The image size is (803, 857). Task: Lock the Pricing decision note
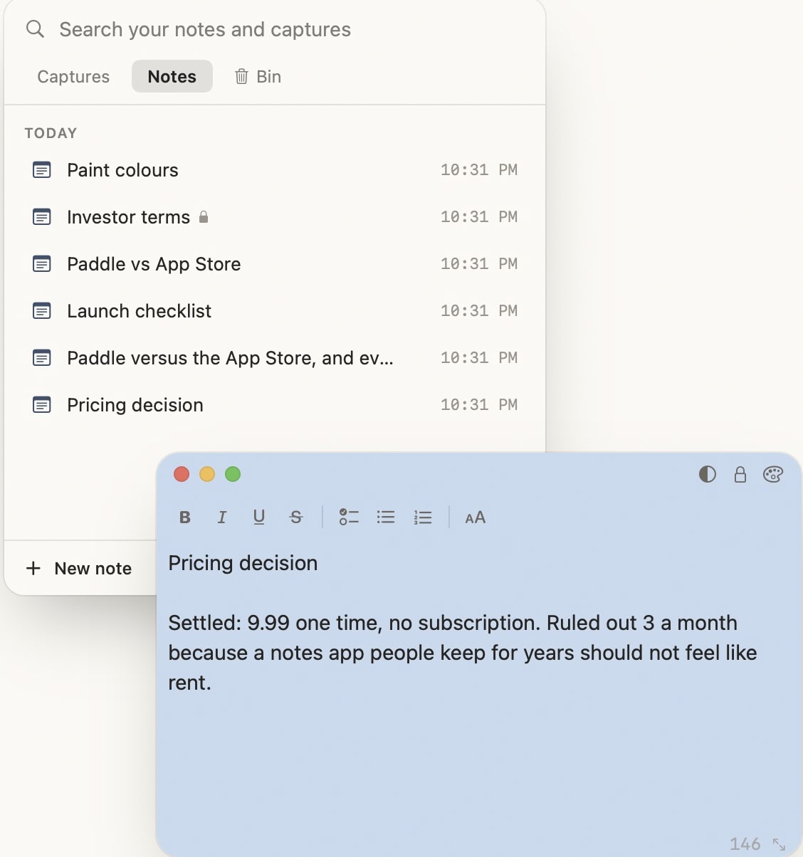(x=740, y=475)
